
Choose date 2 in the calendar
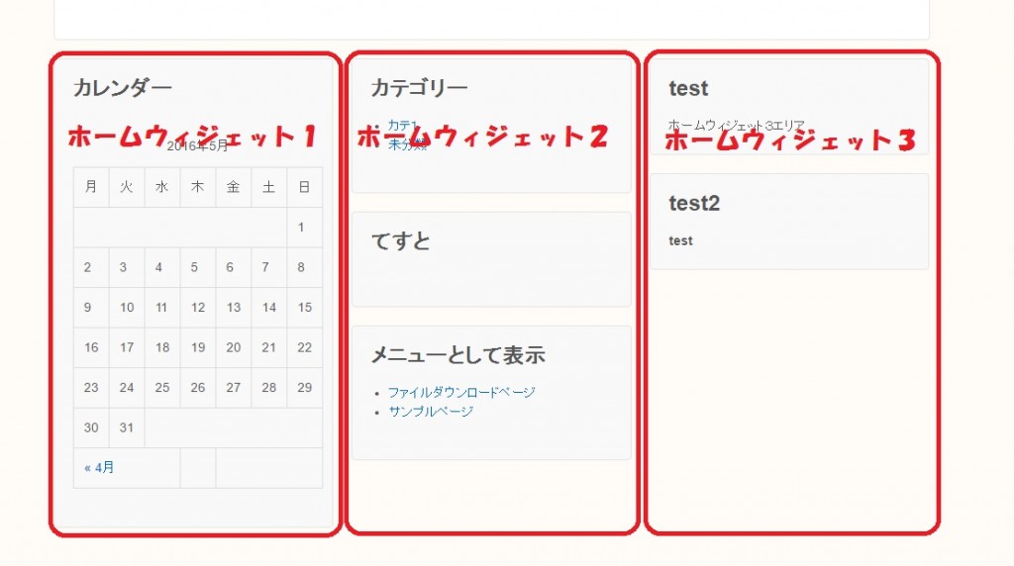point(88,267)
